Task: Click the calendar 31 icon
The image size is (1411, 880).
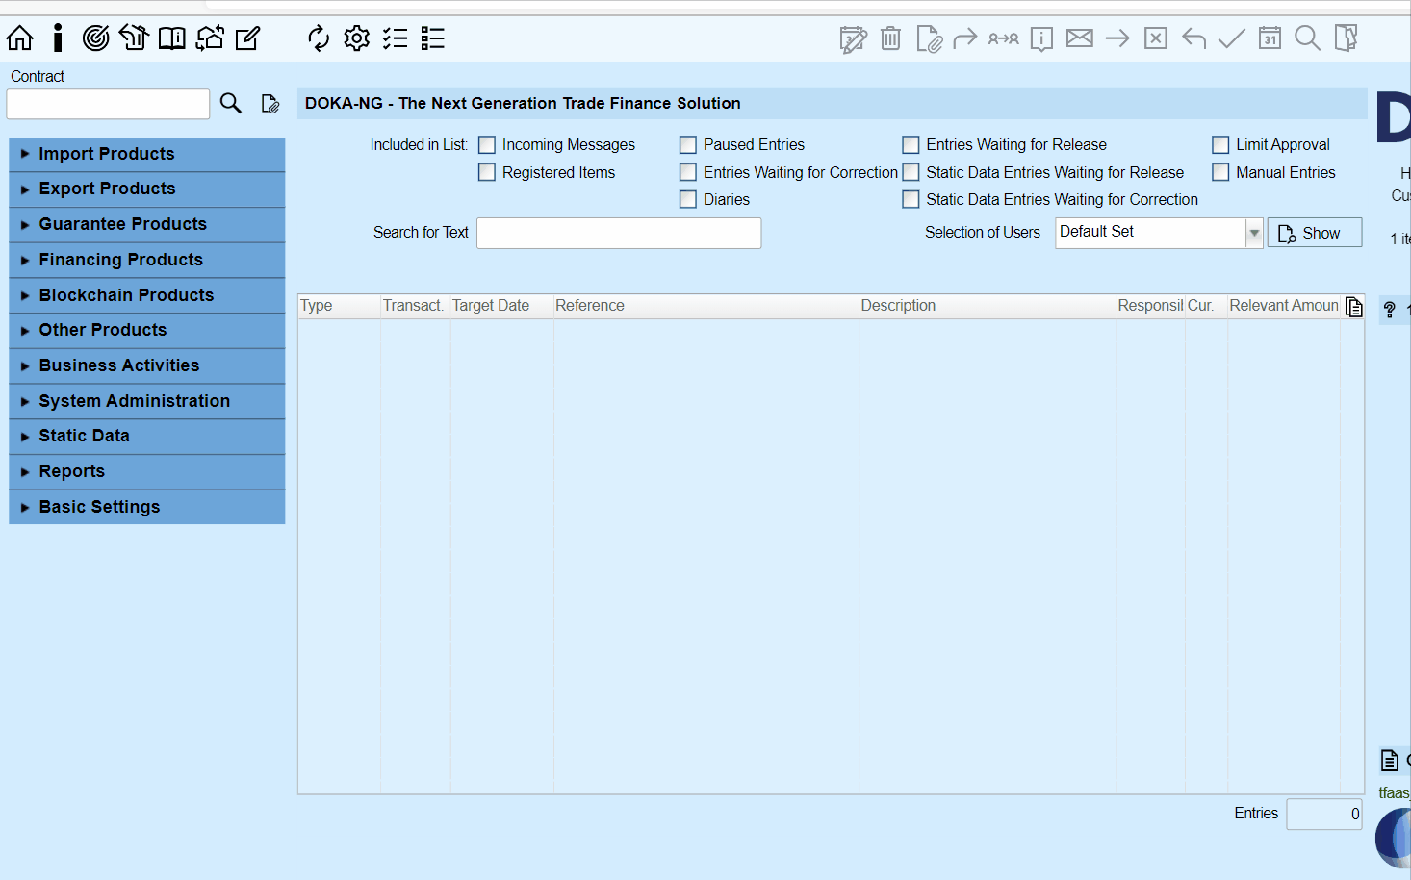Action: (x=1270, y=38)
